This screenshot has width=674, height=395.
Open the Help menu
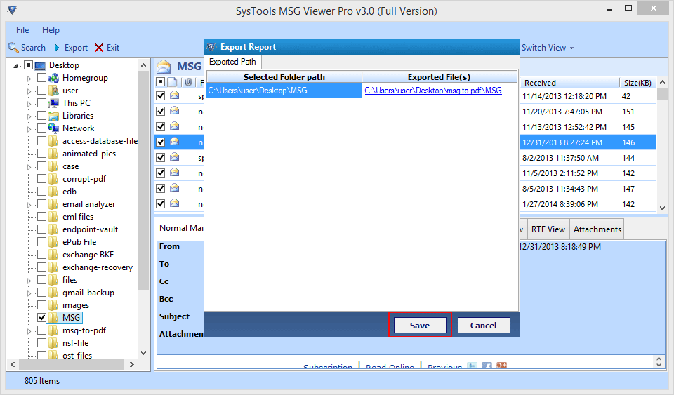[51, 30]
